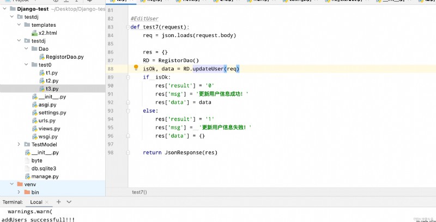436x222 pixels.
Task: Collapse the testdj folder directly under Django-test
Action: pos(11,17)
